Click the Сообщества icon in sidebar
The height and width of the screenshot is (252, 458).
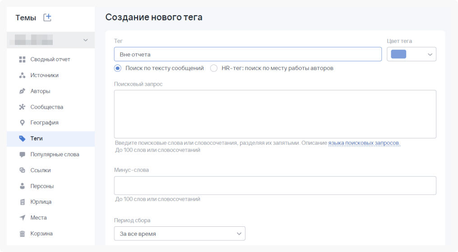(22, 107)
